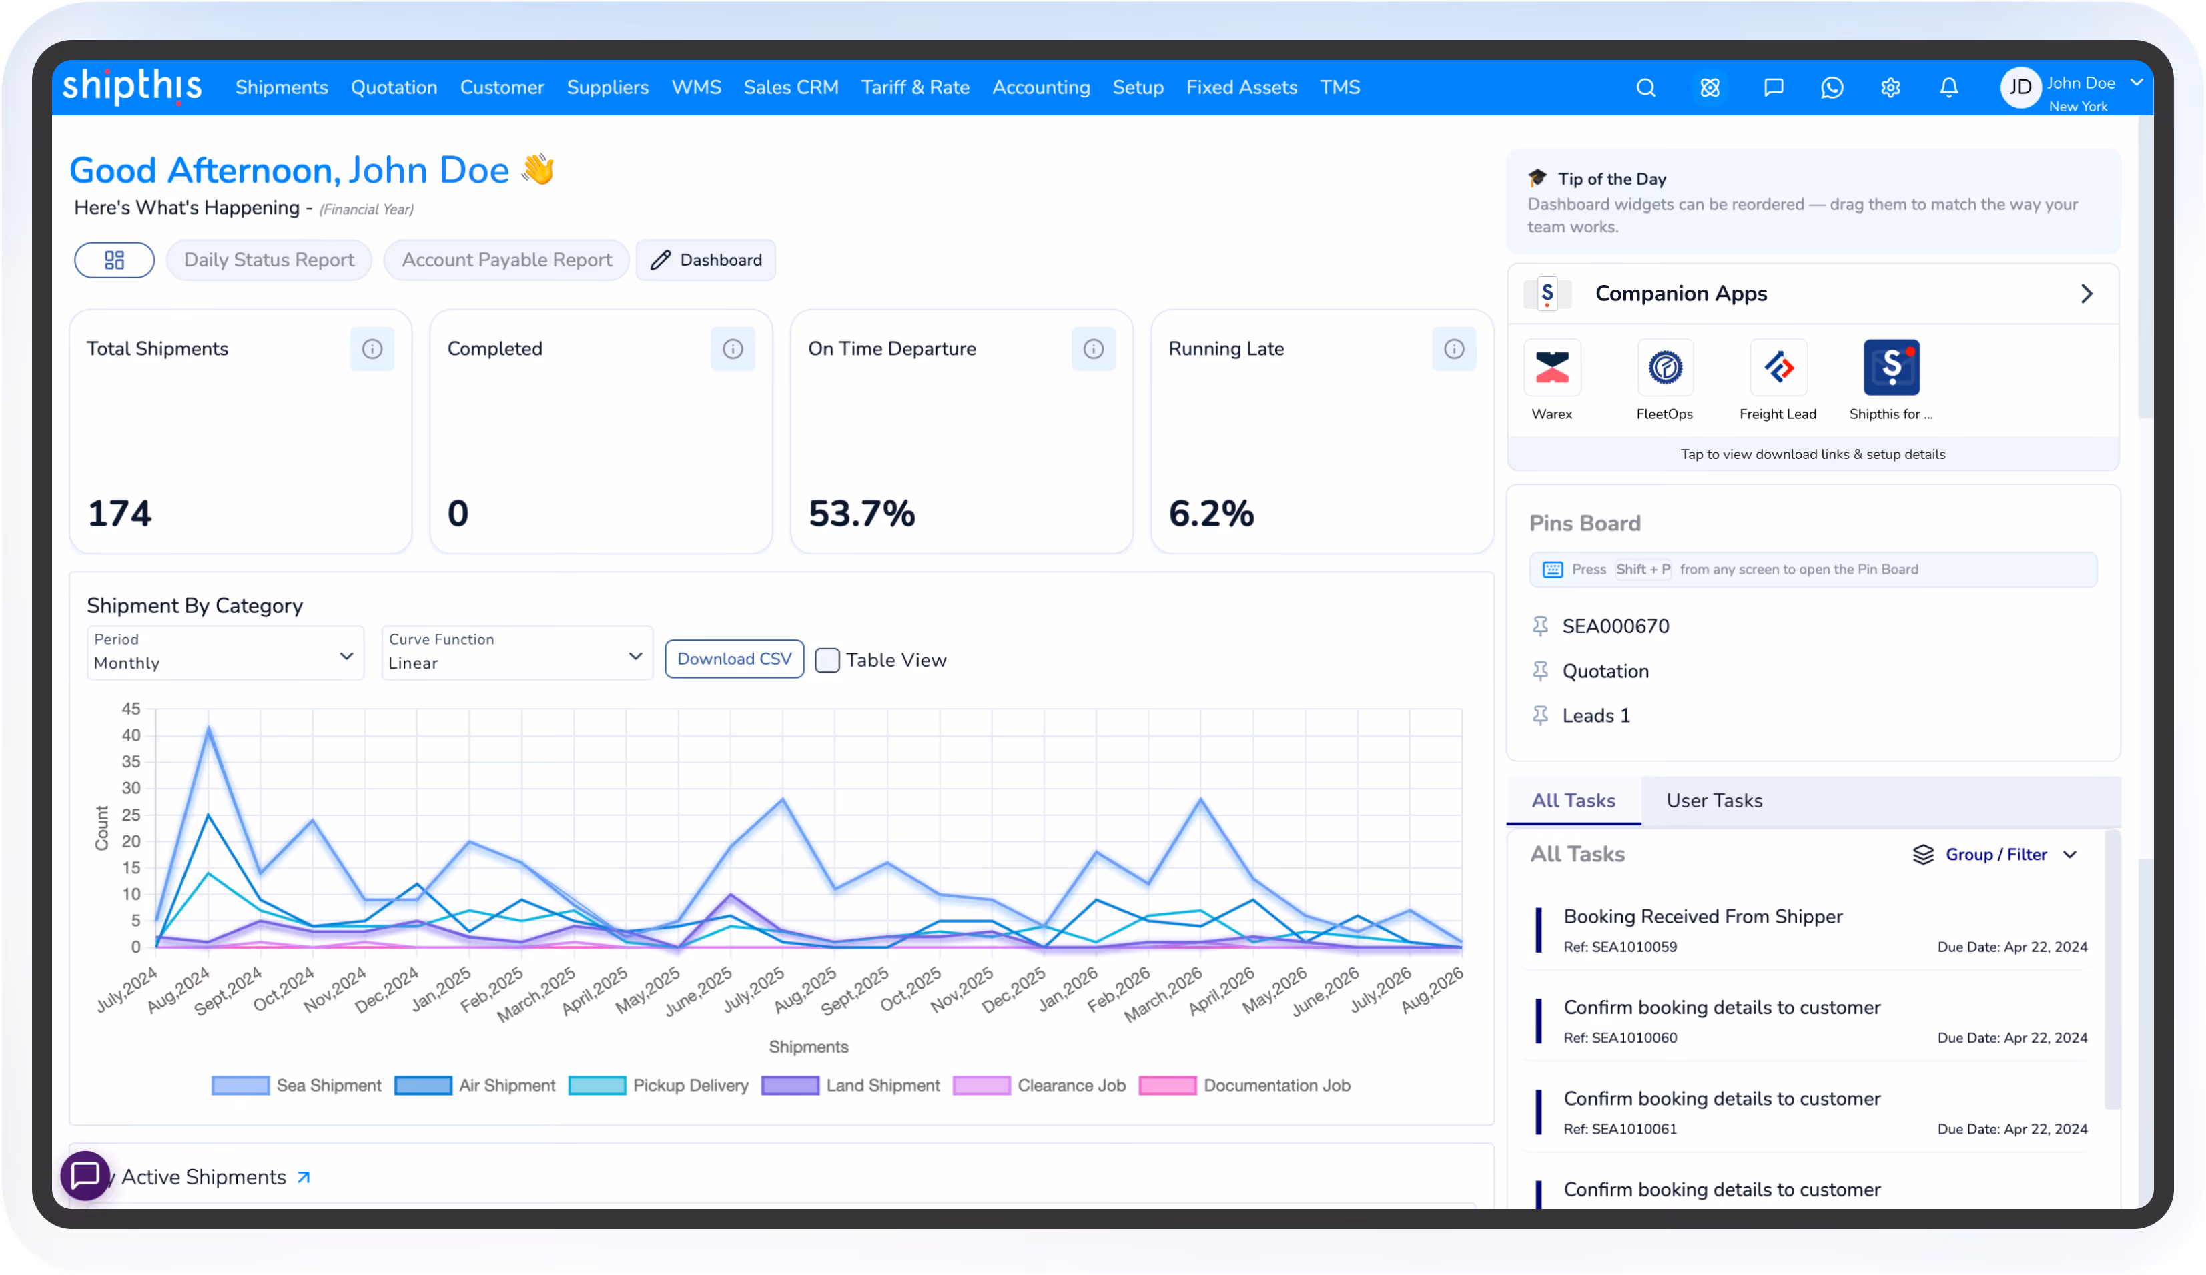Open the Suppliers menu

607,87
